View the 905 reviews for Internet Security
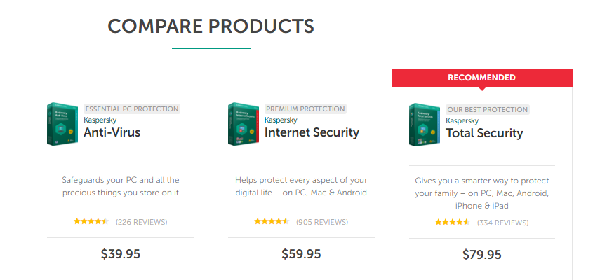The width and height of the screenshot is (607, 280). (322, 222)
